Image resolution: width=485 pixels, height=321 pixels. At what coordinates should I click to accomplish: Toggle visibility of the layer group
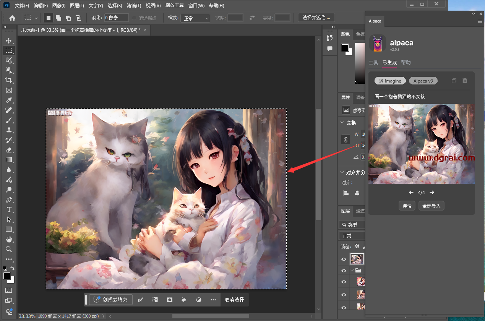tap(344, 271)
